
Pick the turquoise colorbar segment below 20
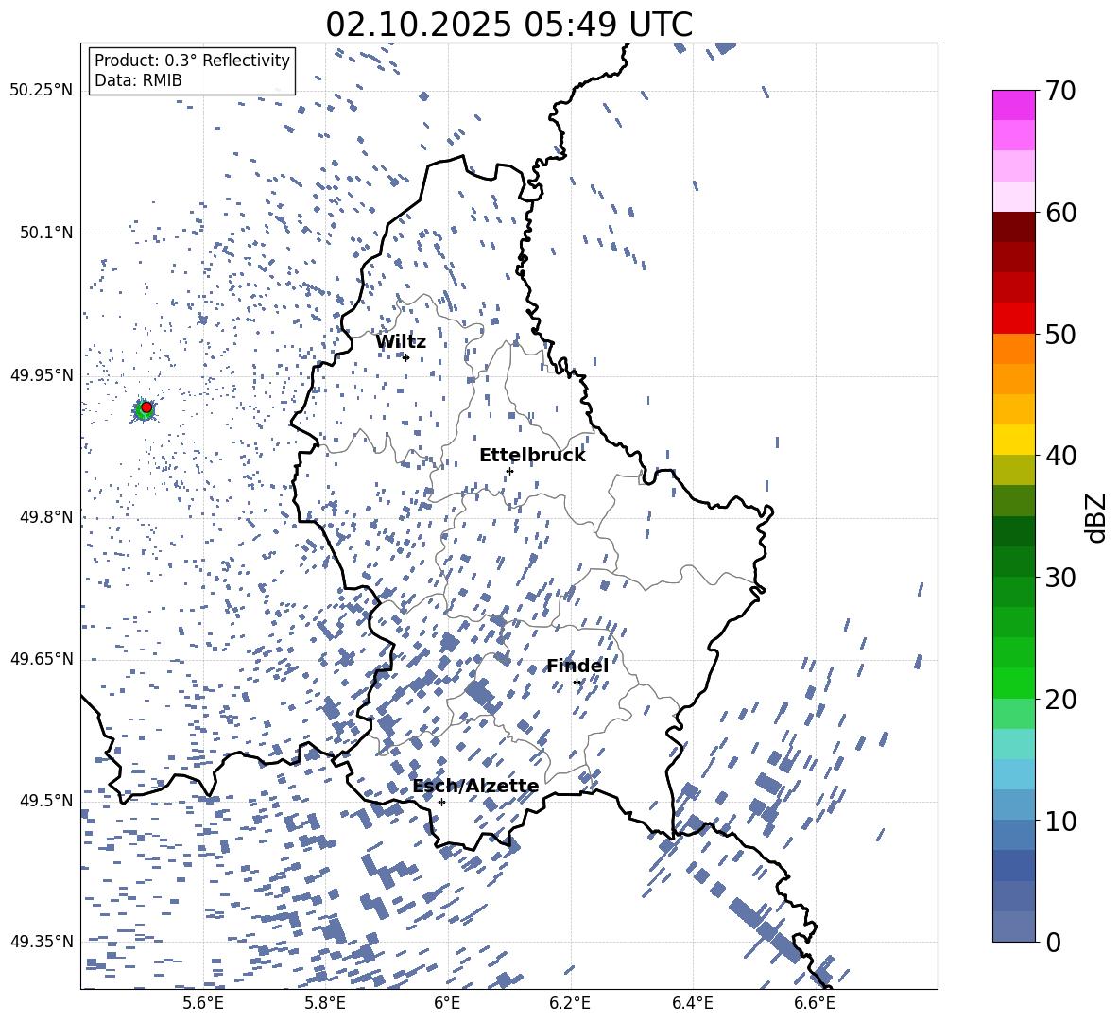point(1014,744)
